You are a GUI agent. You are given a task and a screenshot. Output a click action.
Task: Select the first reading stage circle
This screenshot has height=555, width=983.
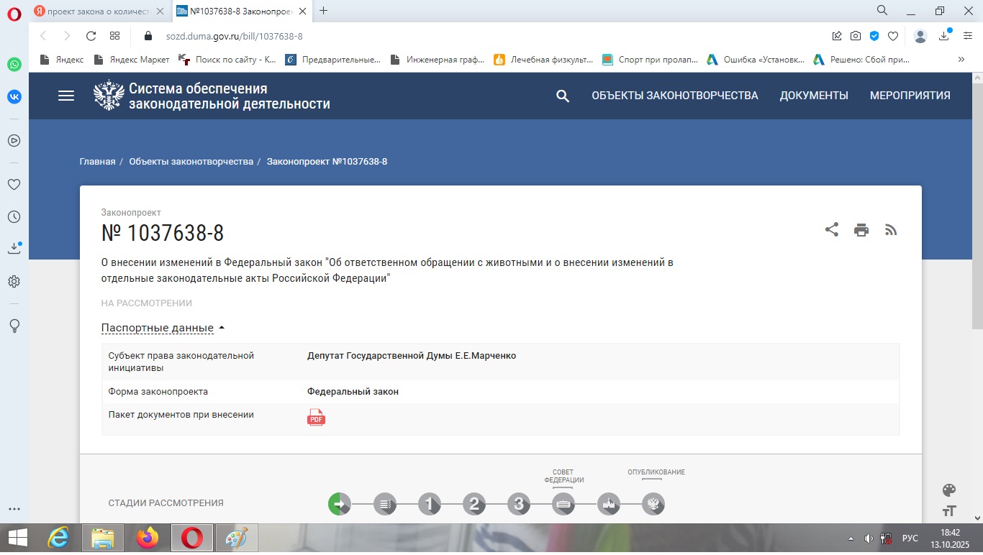tap(430, 504)
